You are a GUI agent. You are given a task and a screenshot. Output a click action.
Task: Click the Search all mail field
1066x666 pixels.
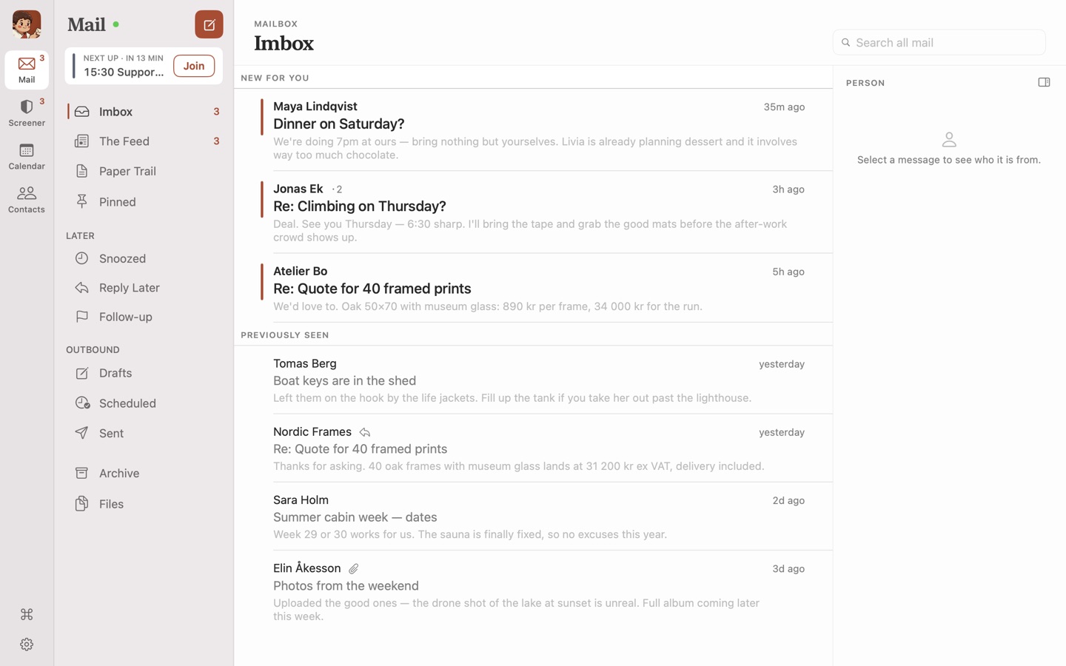[939, 42]
